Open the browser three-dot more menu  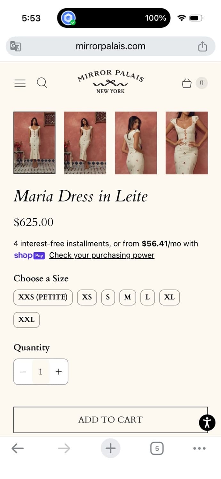click(x=199, y=448)
